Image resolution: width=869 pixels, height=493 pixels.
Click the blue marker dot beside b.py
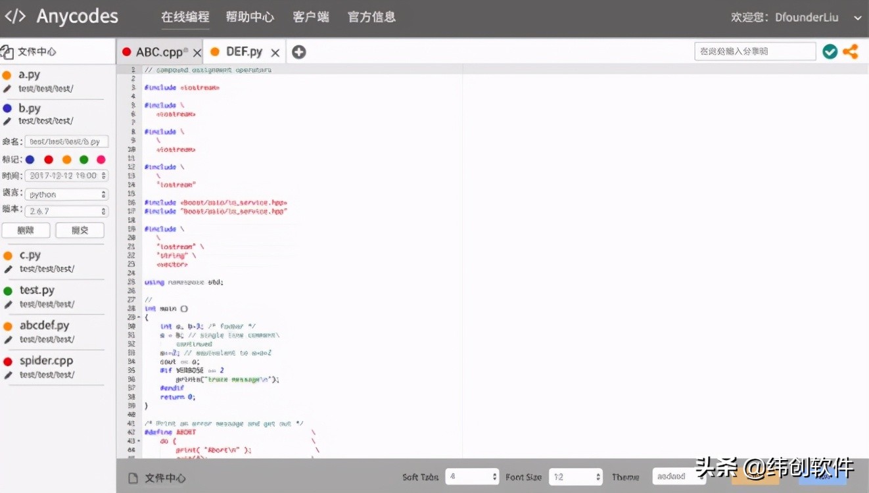click(x=7, y=108)
